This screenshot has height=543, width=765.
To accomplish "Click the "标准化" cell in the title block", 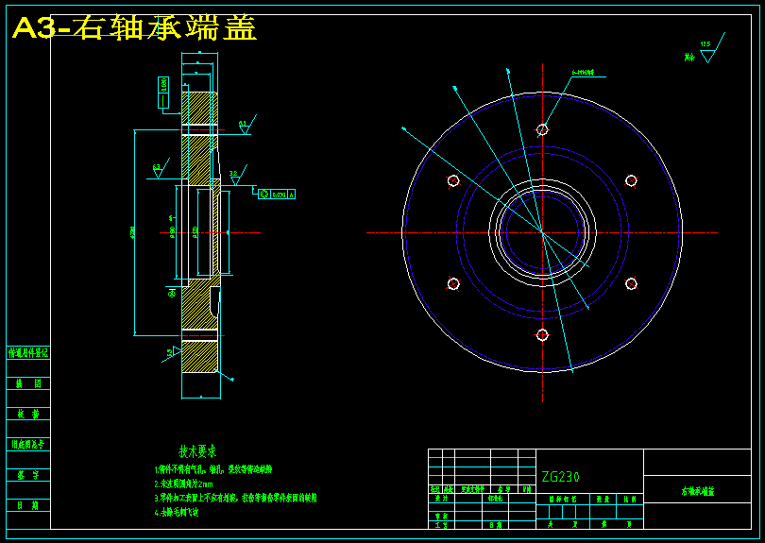I will [x=495, y=499].
